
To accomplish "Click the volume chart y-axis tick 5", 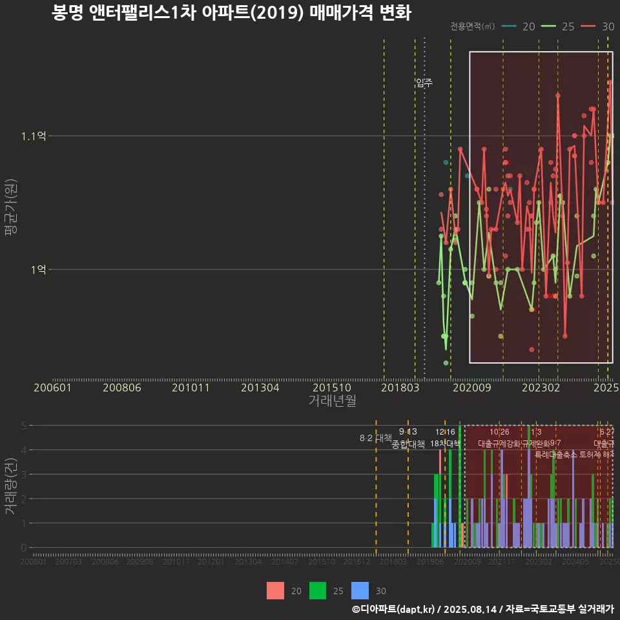I will coord(24,426).
